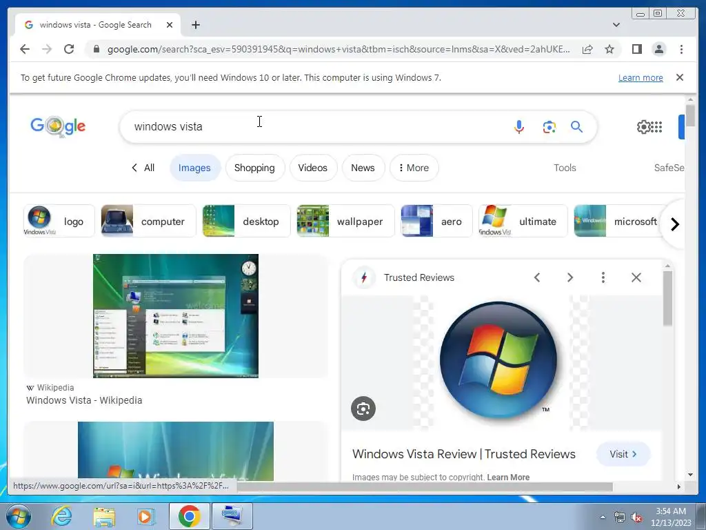Show previous image in the preview panel
Viewport: 706px width, 530px height.
click(x=536, y=277)
